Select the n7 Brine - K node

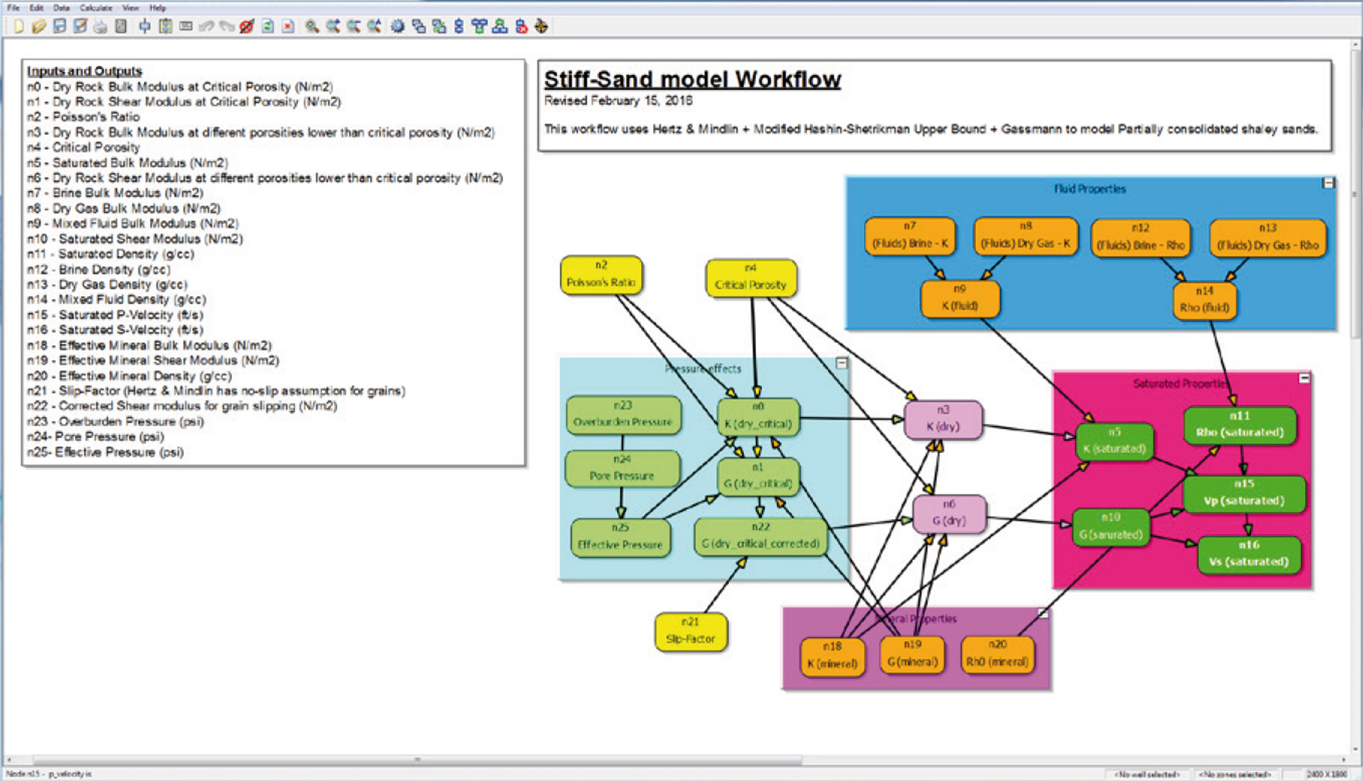910,236
